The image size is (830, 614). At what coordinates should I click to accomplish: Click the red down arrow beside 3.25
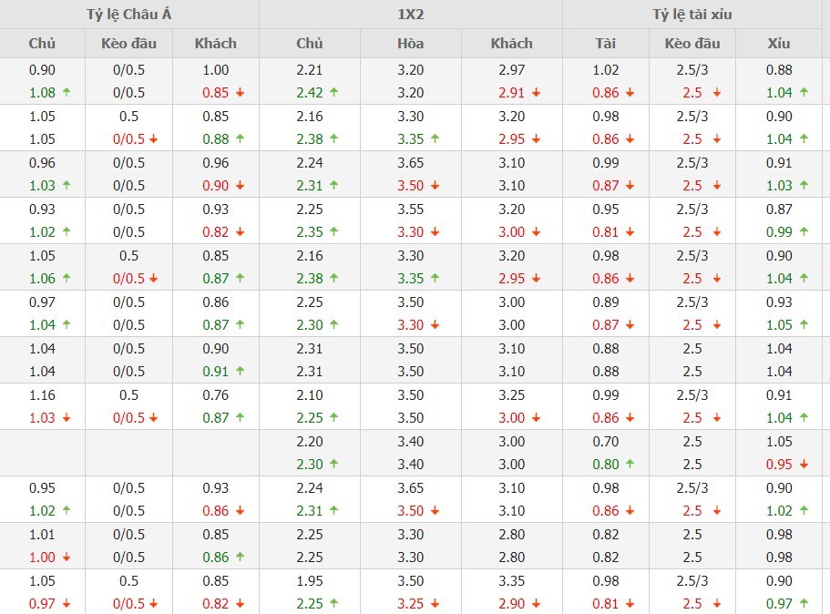point(435,604)
